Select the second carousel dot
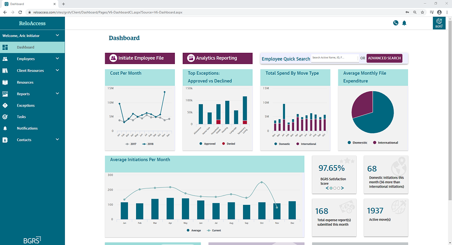This screenshot has width=452, height=245. click(335, 188)
